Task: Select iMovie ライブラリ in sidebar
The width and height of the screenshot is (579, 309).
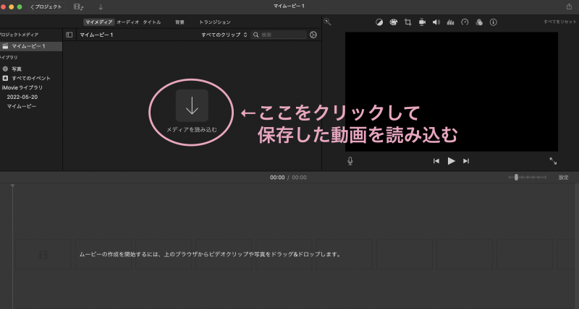Action: (x=22, y=87)
